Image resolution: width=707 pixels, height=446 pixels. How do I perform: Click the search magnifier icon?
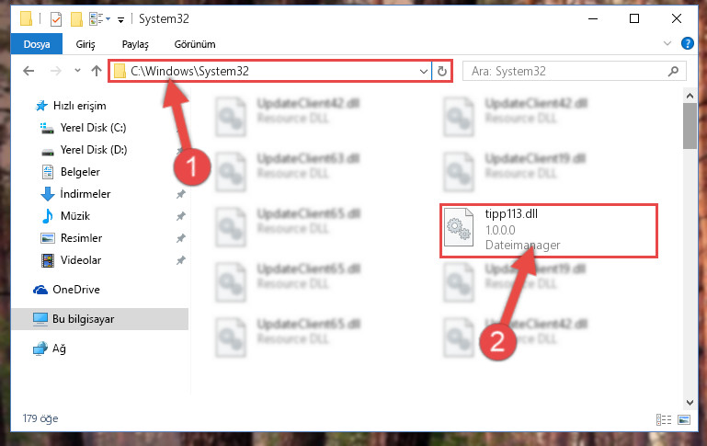(673, 71)
